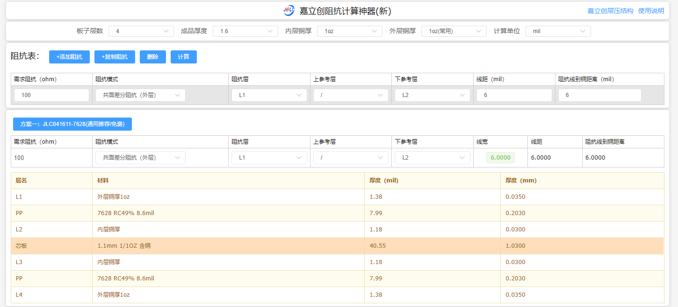Click the 厚度 (mil) column header
Viewport: 678px width, 307px height.
click(384, 181)
